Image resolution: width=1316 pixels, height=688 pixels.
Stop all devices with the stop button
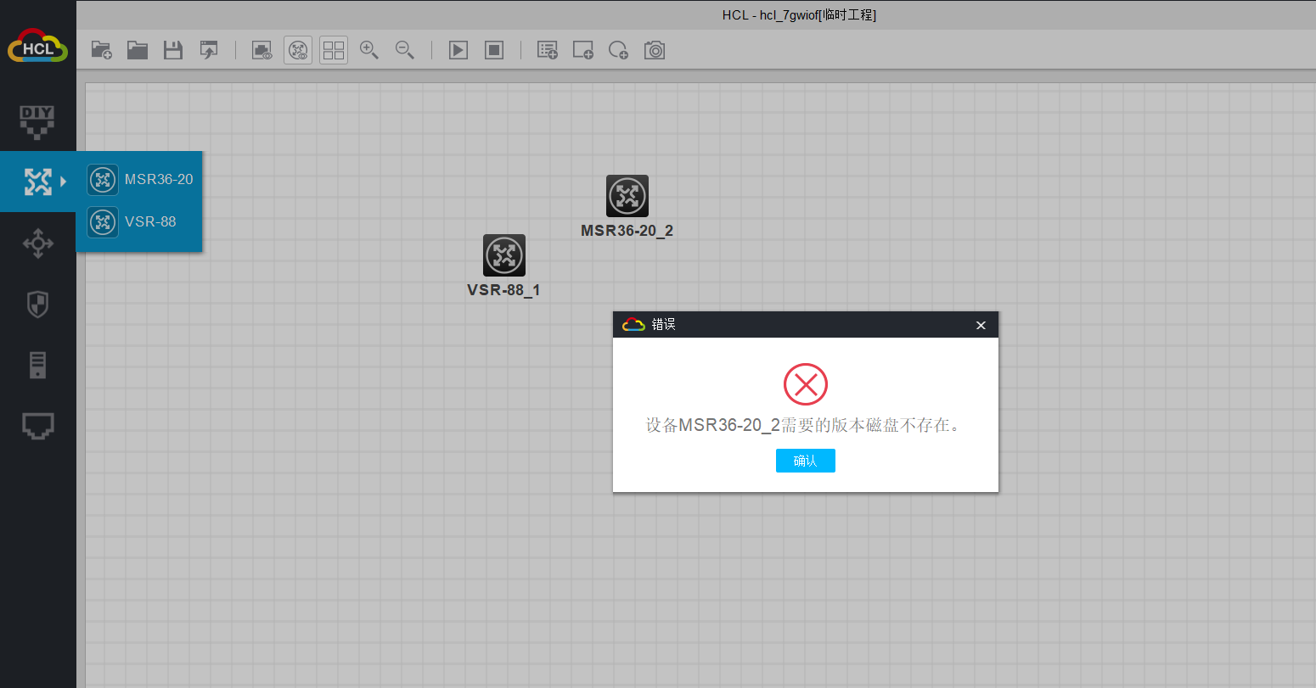494,50
